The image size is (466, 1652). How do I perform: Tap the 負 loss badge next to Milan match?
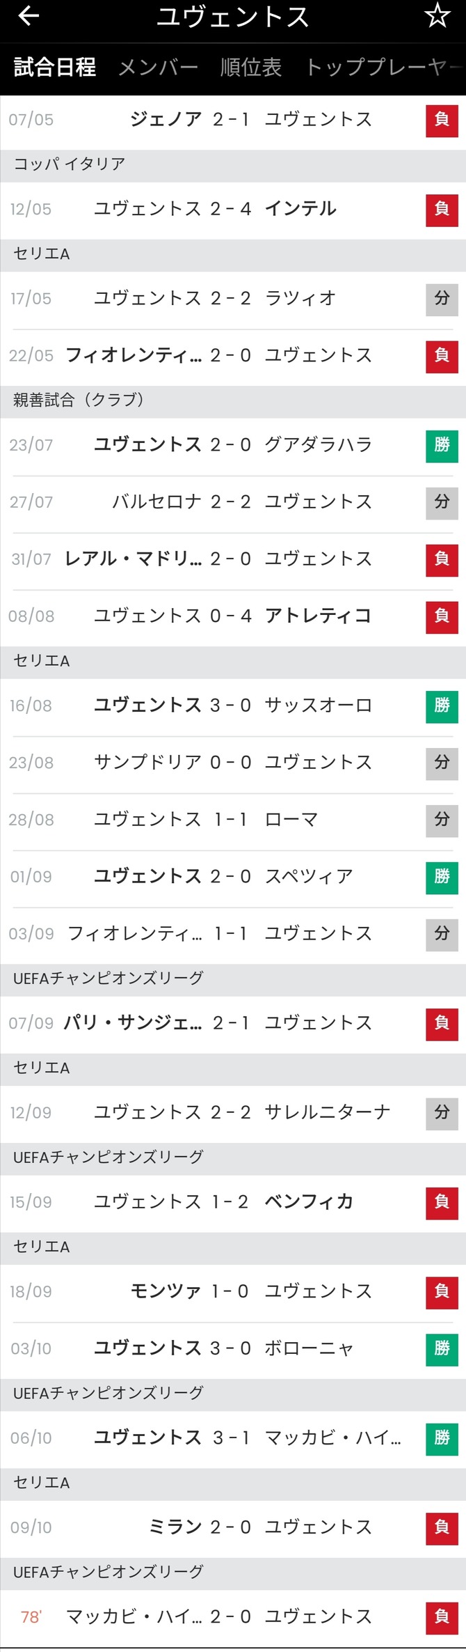441,1527
